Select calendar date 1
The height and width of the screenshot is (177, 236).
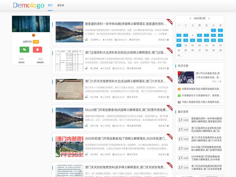point(213,30)
